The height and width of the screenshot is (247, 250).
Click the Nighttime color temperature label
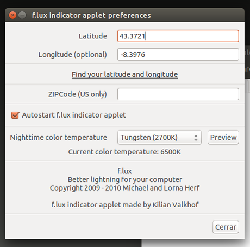(59, 138)
